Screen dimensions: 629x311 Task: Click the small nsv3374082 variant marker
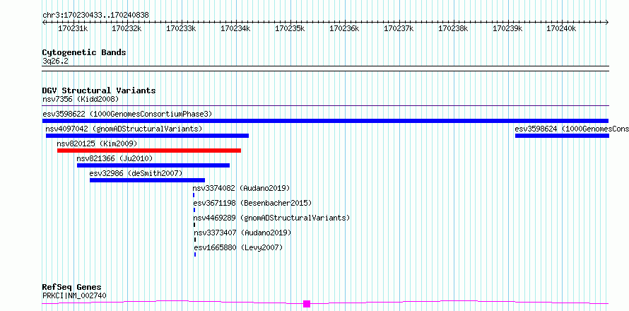[194, 195]
